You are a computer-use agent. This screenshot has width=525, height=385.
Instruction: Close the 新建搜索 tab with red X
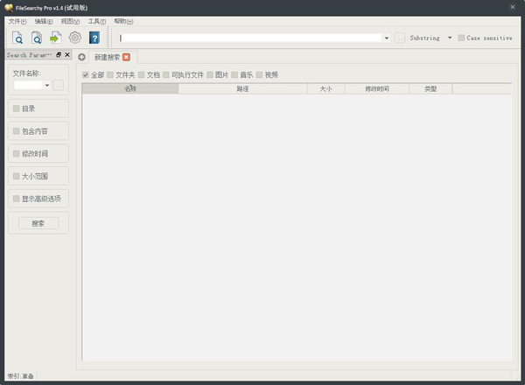point(126,57)
